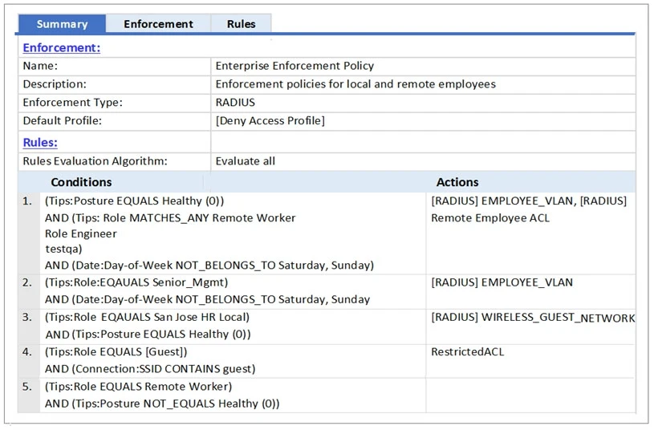Click the RestrictedACL action in rule 4
Viewport: 654px width, 430px height.
coord(467,351)
